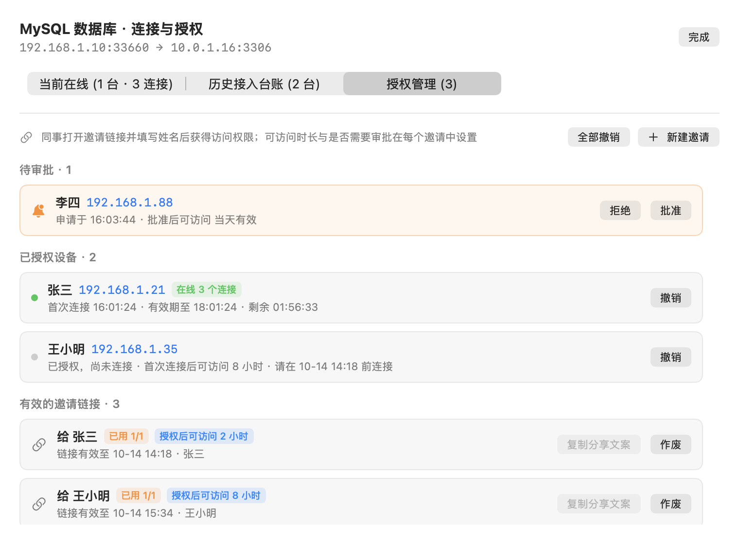Click the link icon of 给 张三 invite
This screenshot has width=739, height=544.
point(39,444)
